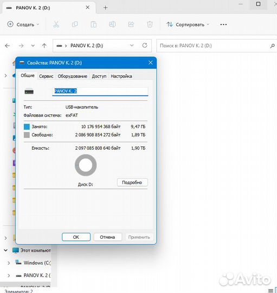
Task: Expand Windows (C:) tree node
Action: coord(9,263)
